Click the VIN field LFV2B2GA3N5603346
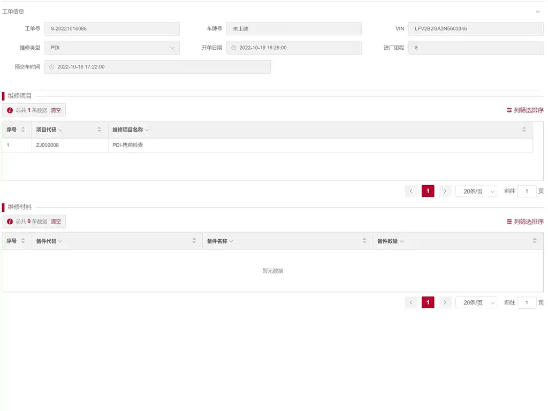 pos(476,29)
